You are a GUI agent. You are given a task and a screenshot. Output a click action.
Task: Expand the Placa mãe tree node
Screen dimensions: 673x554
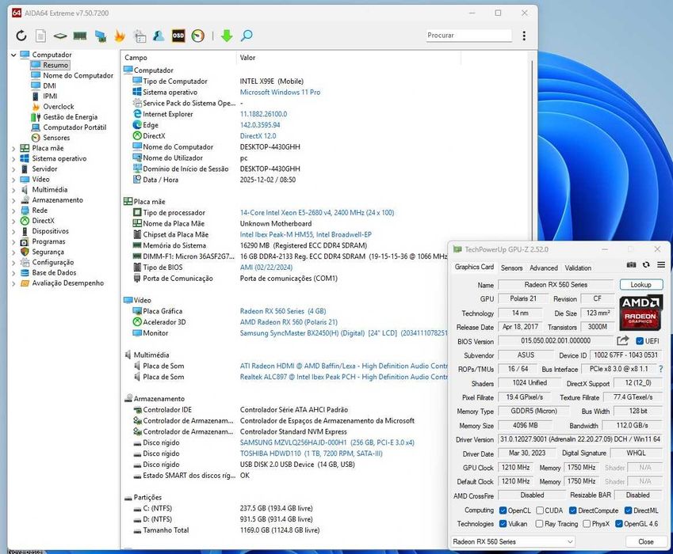coord(13,148)
